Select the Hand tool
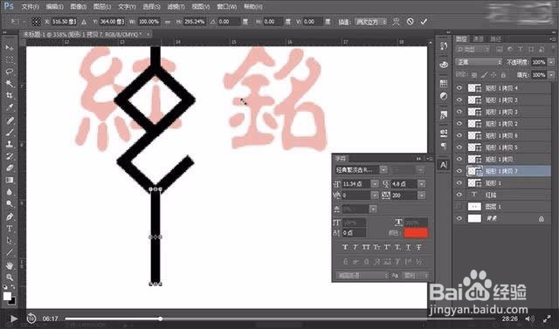Image resolution: width=559 pixels, height=329 pixels. coord(10,265)
